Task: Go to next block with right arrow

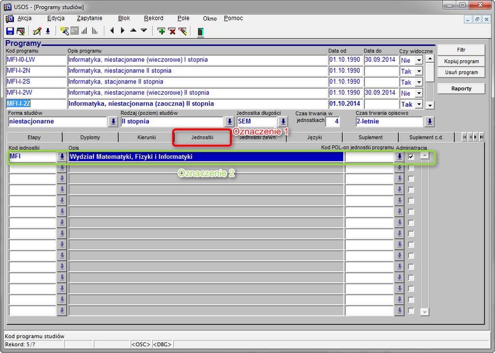Action: 123,30
